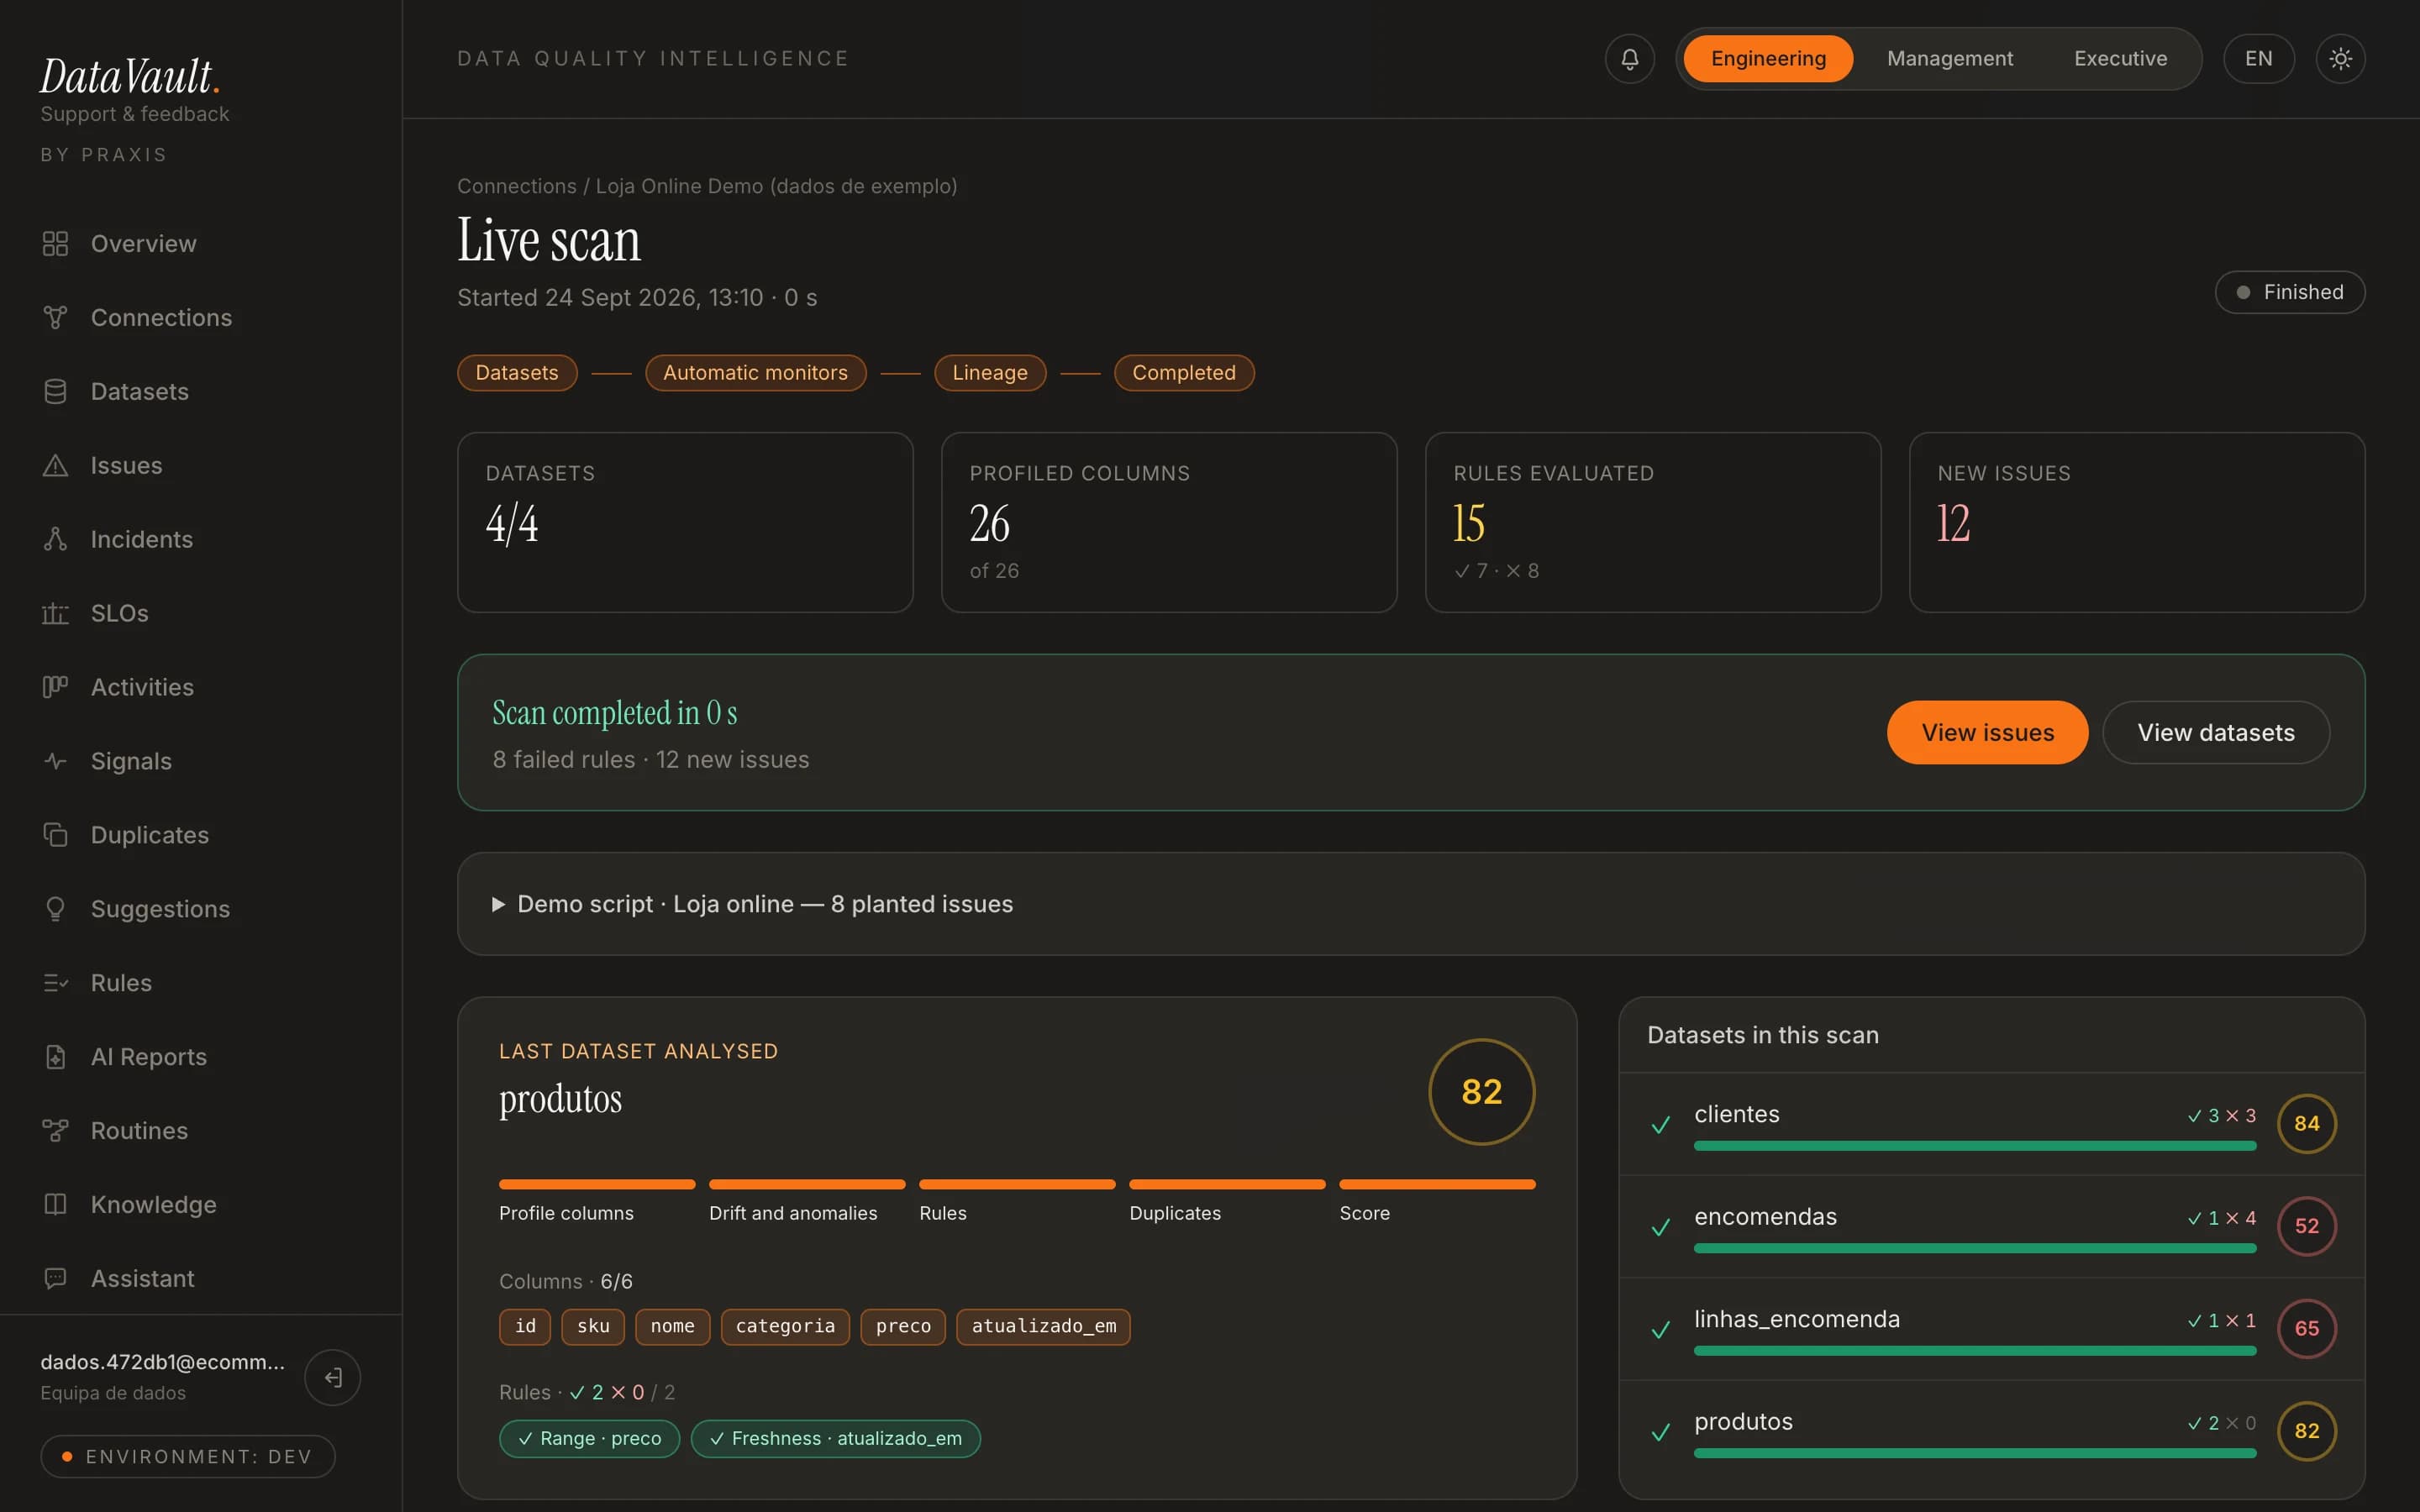Click the Assistant chat icon
Viewport: 2420px width, 1512px height.
click(x=55, y=1279)
